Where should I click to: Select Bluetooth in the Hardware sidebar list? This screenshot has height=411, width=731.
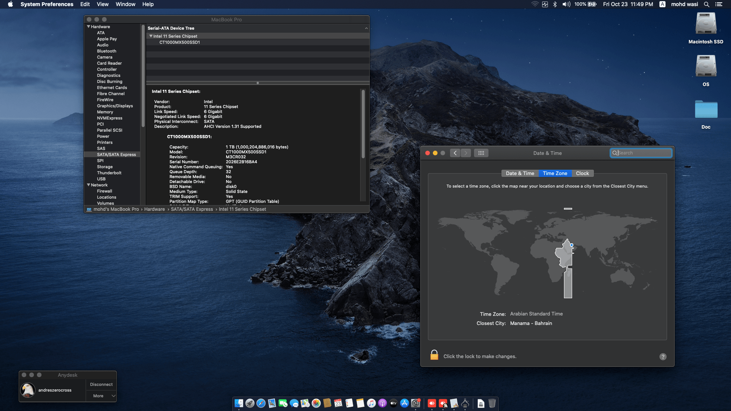pyautogui.click(x=107, y=51)
